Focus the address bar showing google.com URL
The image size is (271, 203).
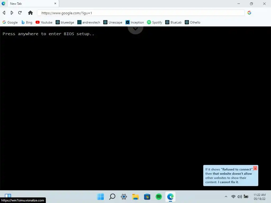(141, 13)
